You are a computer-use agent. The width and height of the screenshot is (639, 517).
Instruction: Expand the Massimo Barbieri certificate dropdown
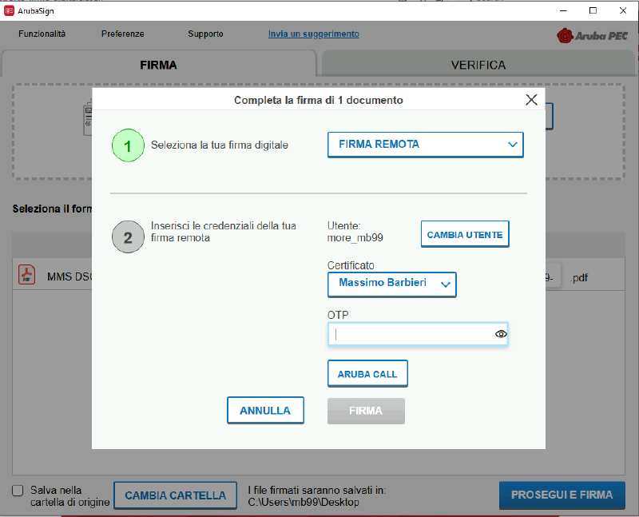coord(392,284)
